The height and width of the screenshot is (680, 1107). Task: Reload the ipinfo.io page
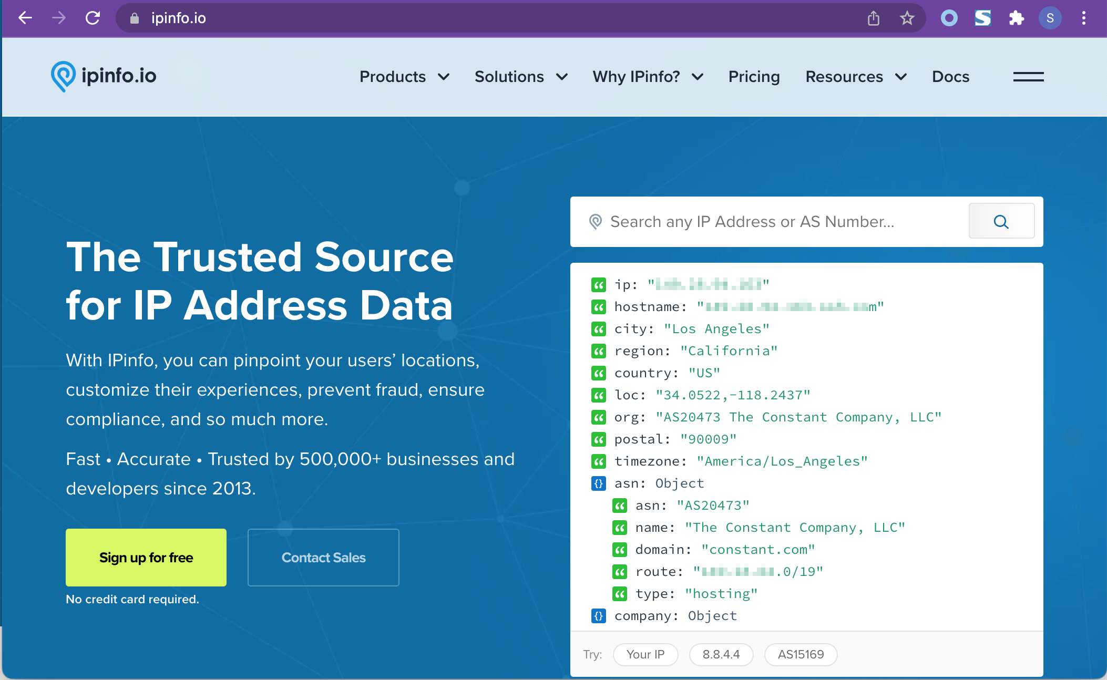(x=93, y=18)
